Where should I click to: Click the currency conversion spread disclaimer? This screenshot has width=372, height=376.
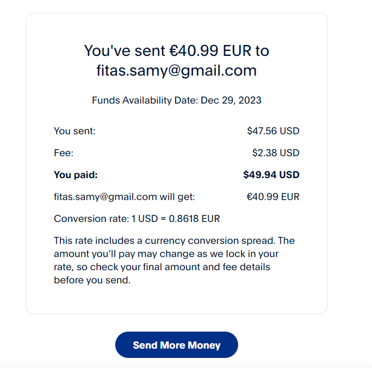click(x=174, y=241)
